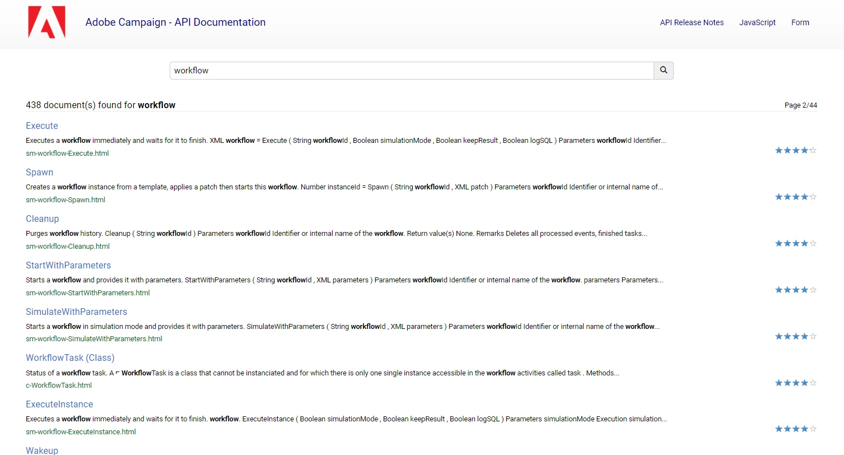Click the Adobe logo icon
The image size is (844, 455).
click(x=46, y=22)
